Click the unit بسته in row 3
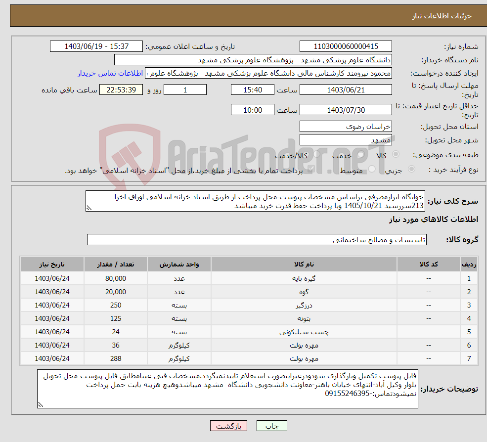This screenshot has width=487, height=442. tap(179, 306)
